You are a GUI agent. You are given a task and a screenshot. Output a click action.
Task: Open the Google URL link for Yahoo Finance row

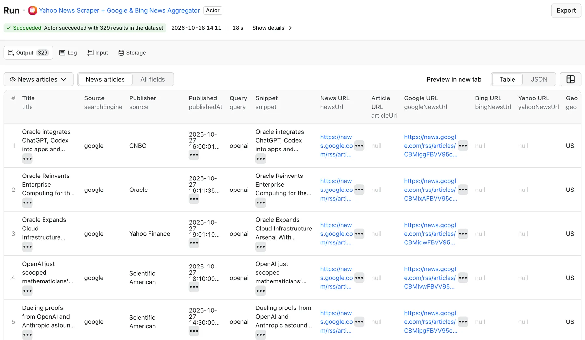tap(430, 234)
